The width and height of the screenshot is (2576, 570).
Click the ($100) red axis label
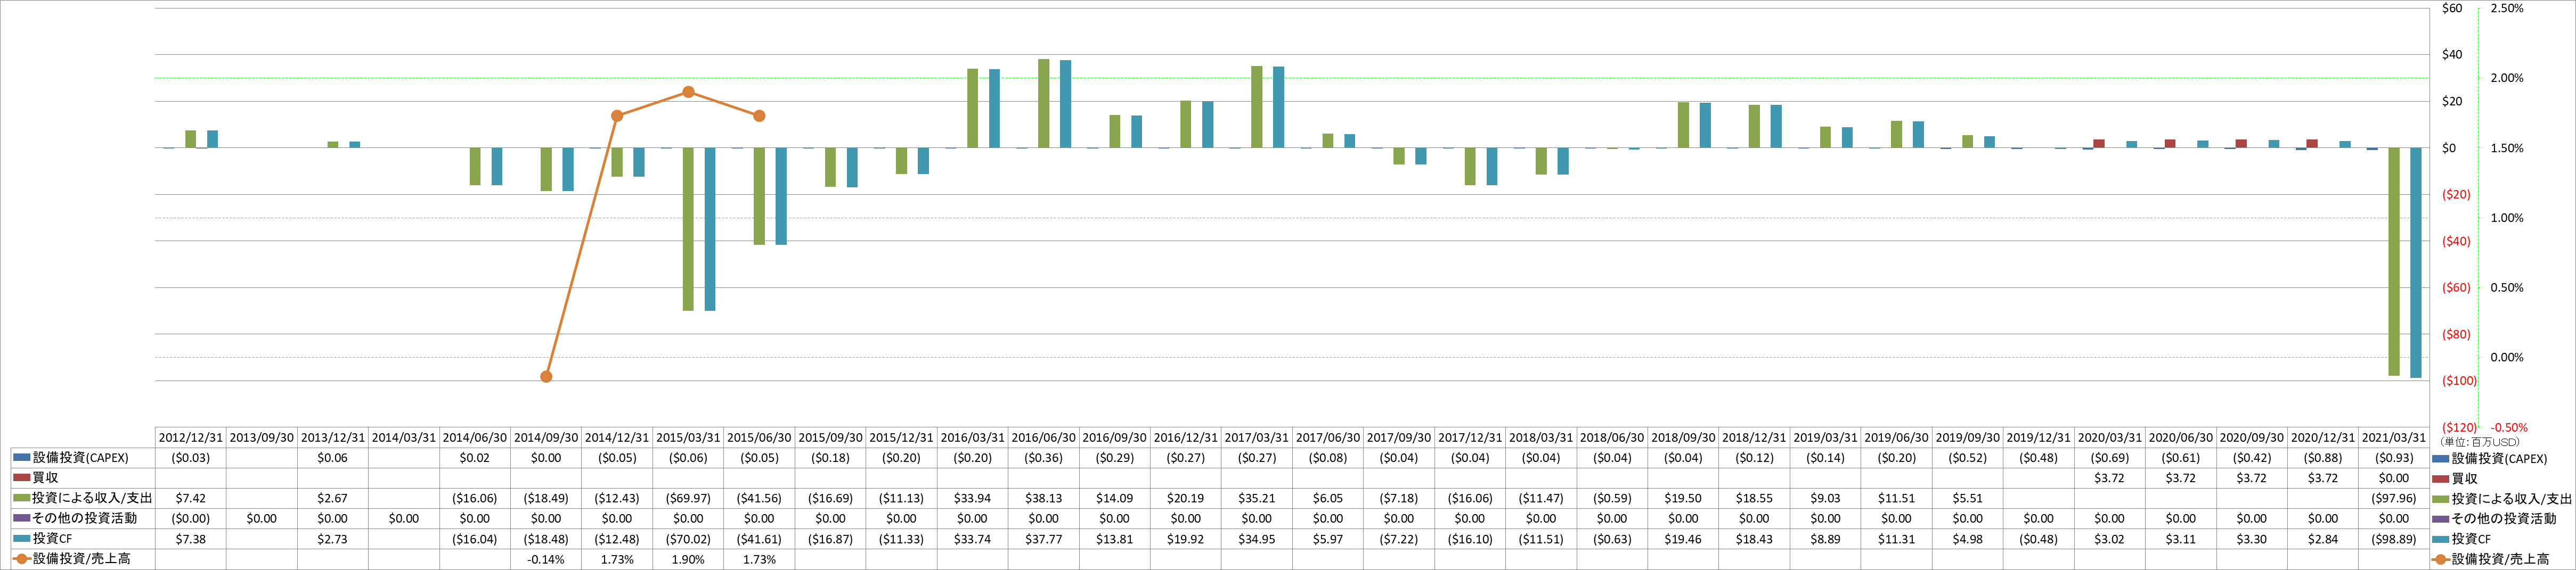pyautogui.click(x=2459, y=381)
